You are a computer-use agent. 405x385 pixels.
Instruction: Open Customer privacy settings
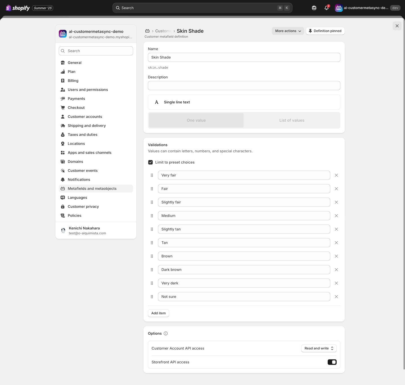pyautogui.click(x=83, y=207)
